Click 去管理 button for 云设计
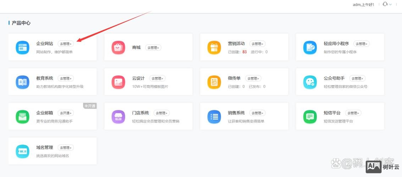 [x=158, y=78]
